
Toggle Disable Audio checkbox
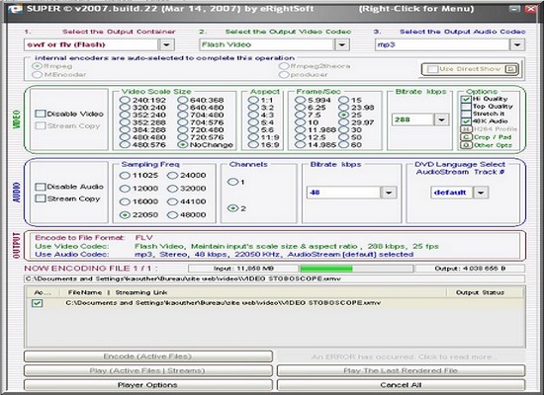point(41,187)
